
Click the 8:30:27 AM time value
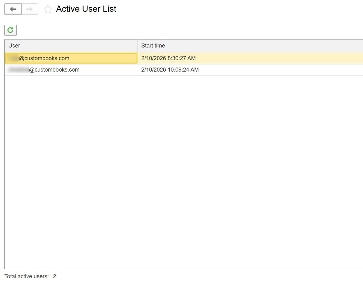coord(182,58)
